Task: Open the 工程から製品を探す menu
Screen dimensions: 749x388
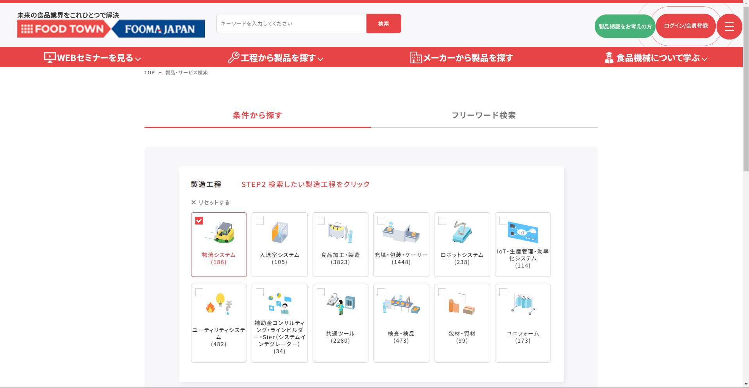Action: tap(276, 57)
